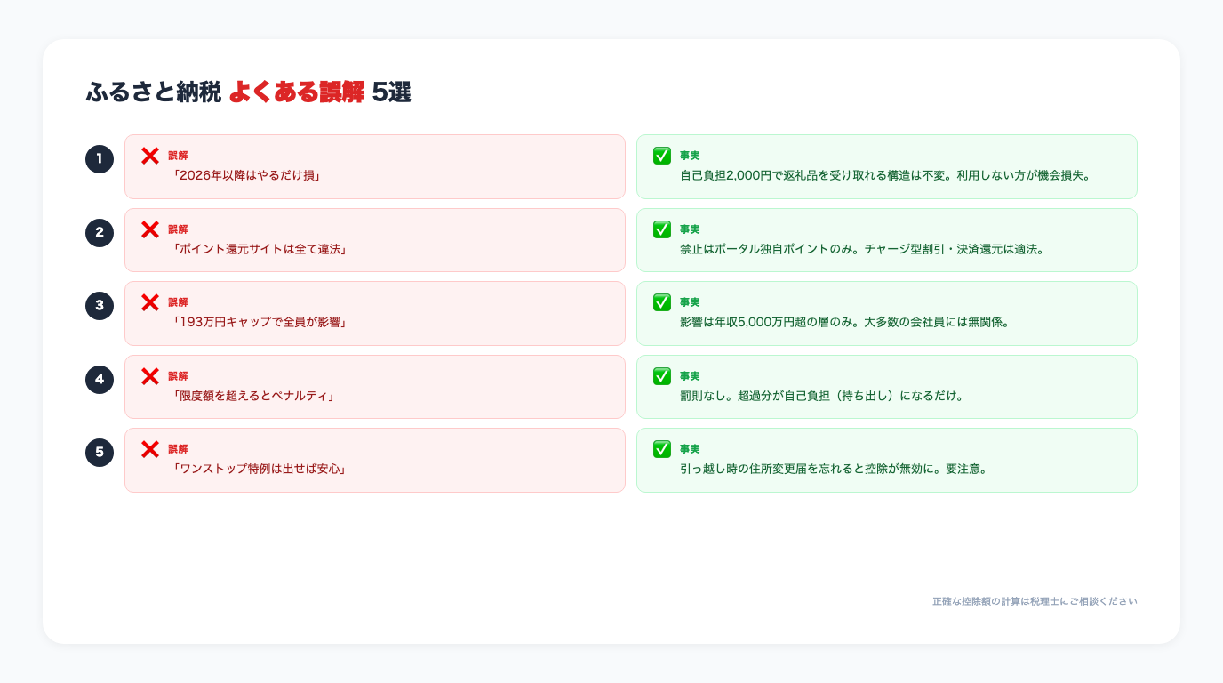Expand item number 3 via its circle badge
Image resolution: width=1223 pixels, height=683 pixels.
(x=100, y=305)
